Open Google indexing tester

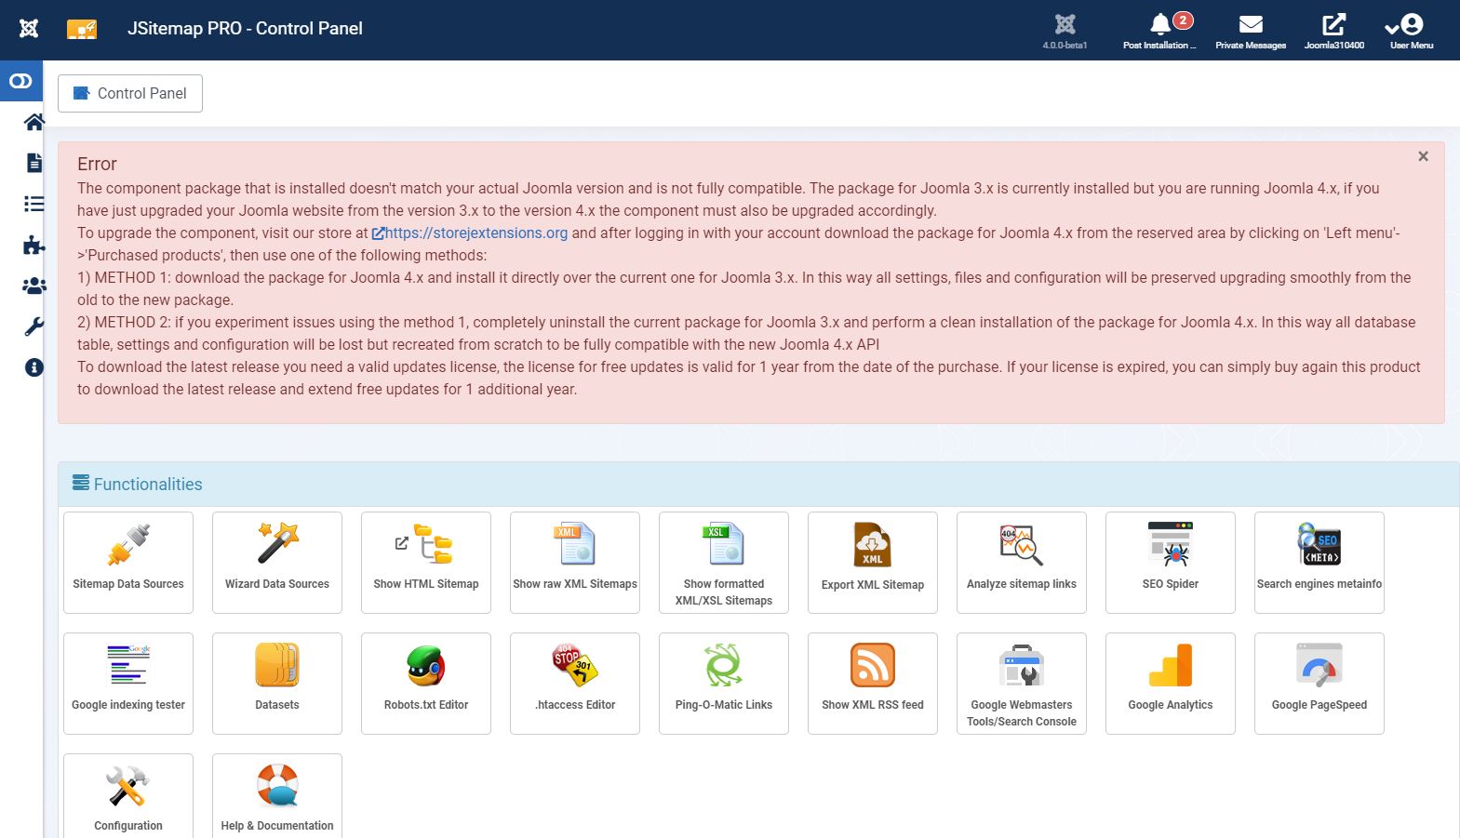(x=128, y=684)
